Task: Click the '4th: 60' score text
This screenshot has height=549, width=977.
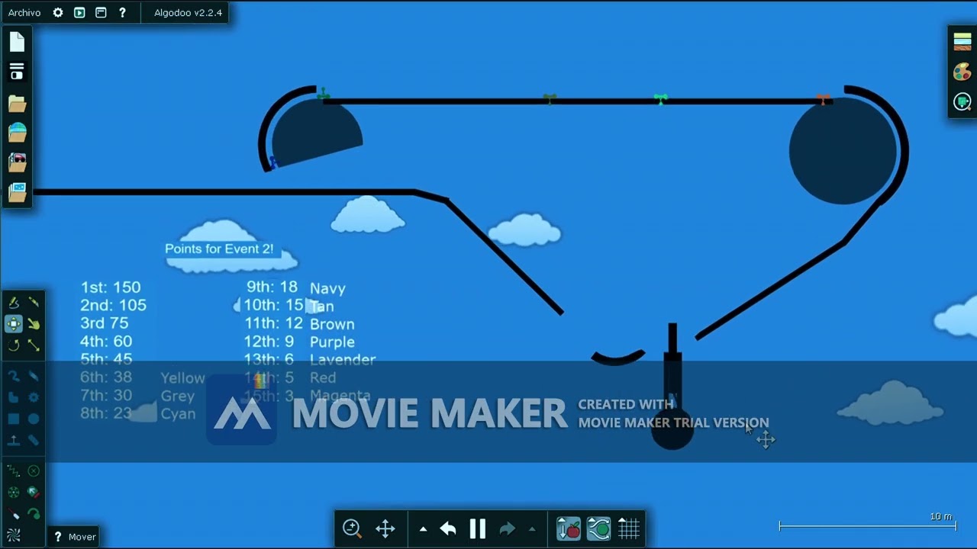Action: [x=106, y=341]
